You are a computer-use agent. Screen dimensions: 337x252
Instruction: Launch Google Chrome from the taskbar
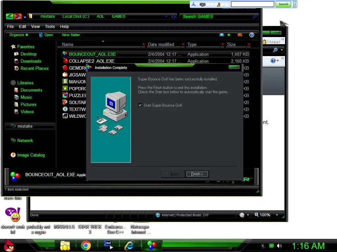click(86, 245)
